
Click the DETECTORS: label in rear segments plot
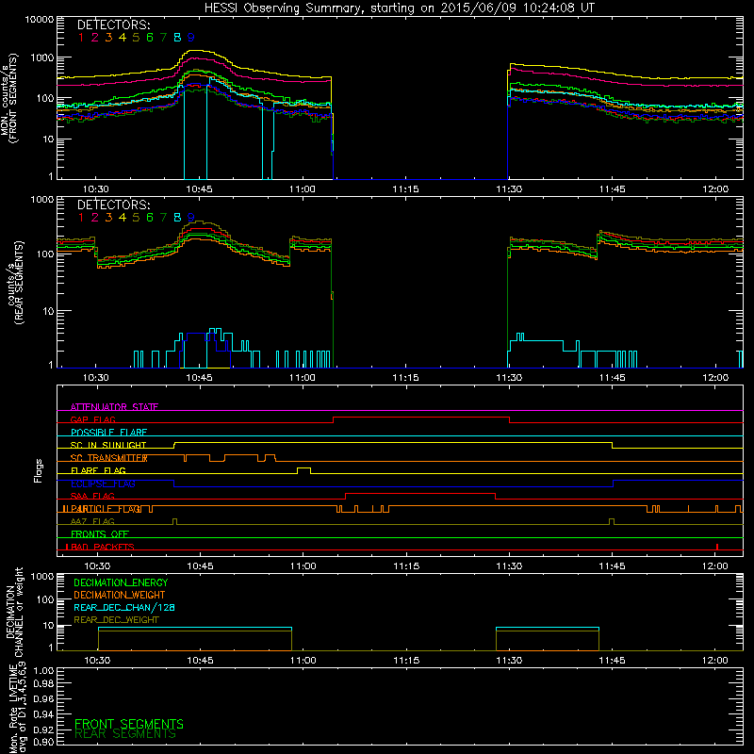113,205
